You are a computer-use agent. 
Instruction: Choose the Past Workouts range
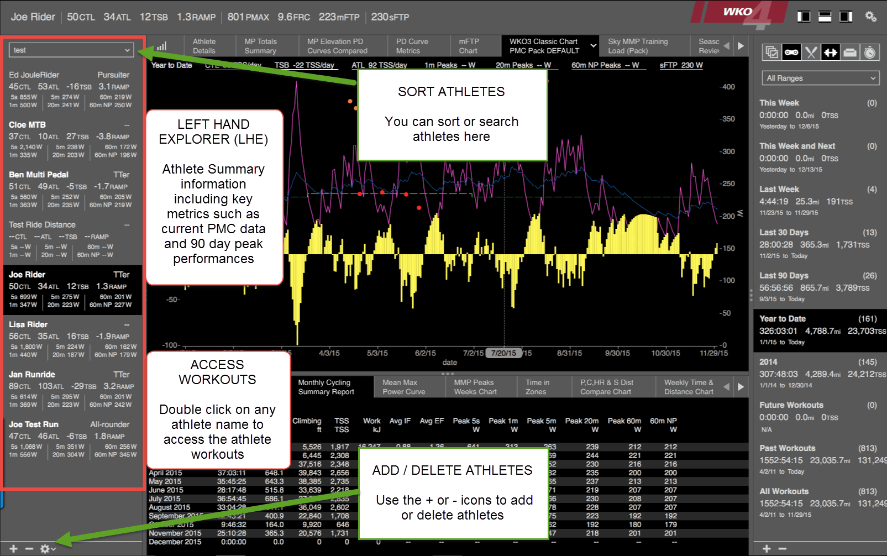pos(820,459)
